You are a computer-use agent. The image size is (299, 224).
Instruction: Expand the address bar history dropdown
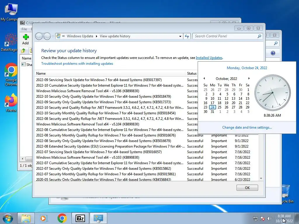(x=180, y=36)
